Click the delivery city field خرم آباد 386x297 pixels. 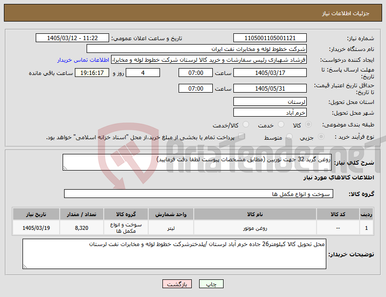tap(270, 113)
